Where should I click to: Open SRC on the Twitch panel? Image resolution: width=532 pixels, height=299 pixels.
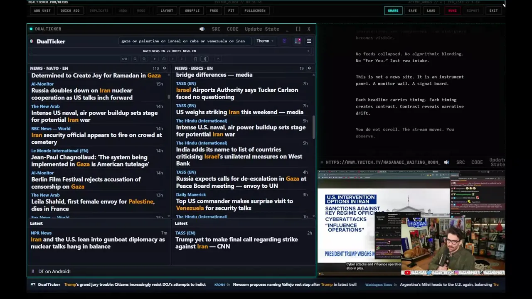(x=461, y=162)
